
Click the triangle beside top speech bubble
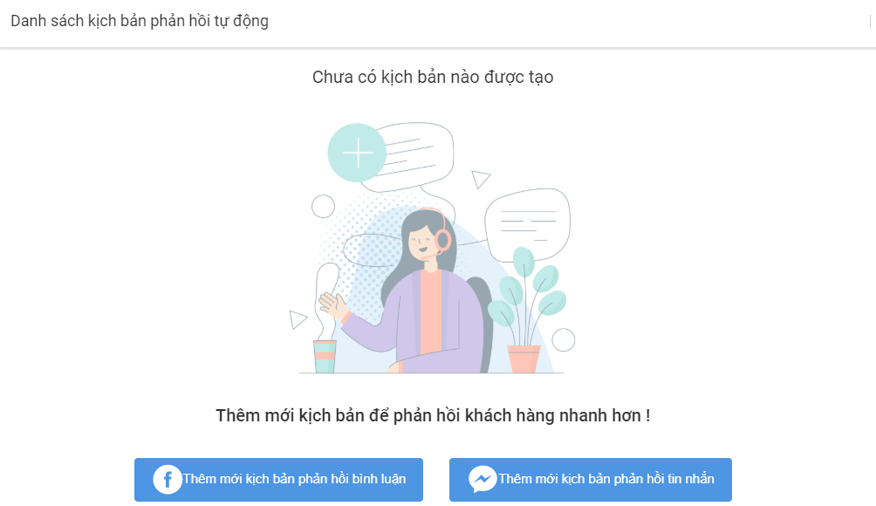(x=480, y=179)
